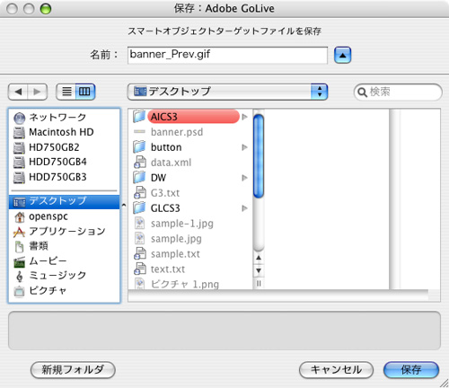The image size is (449, 388).
Task: Select the DW folder in list
Action: click(x=190, y=178)
